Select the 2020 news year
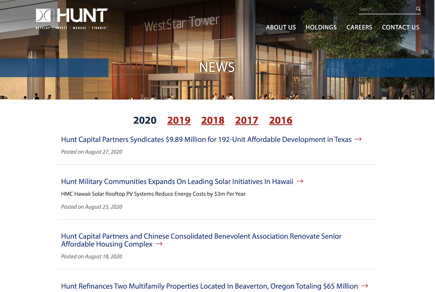This screenshot has height=292, width=435. click(145, 120)
